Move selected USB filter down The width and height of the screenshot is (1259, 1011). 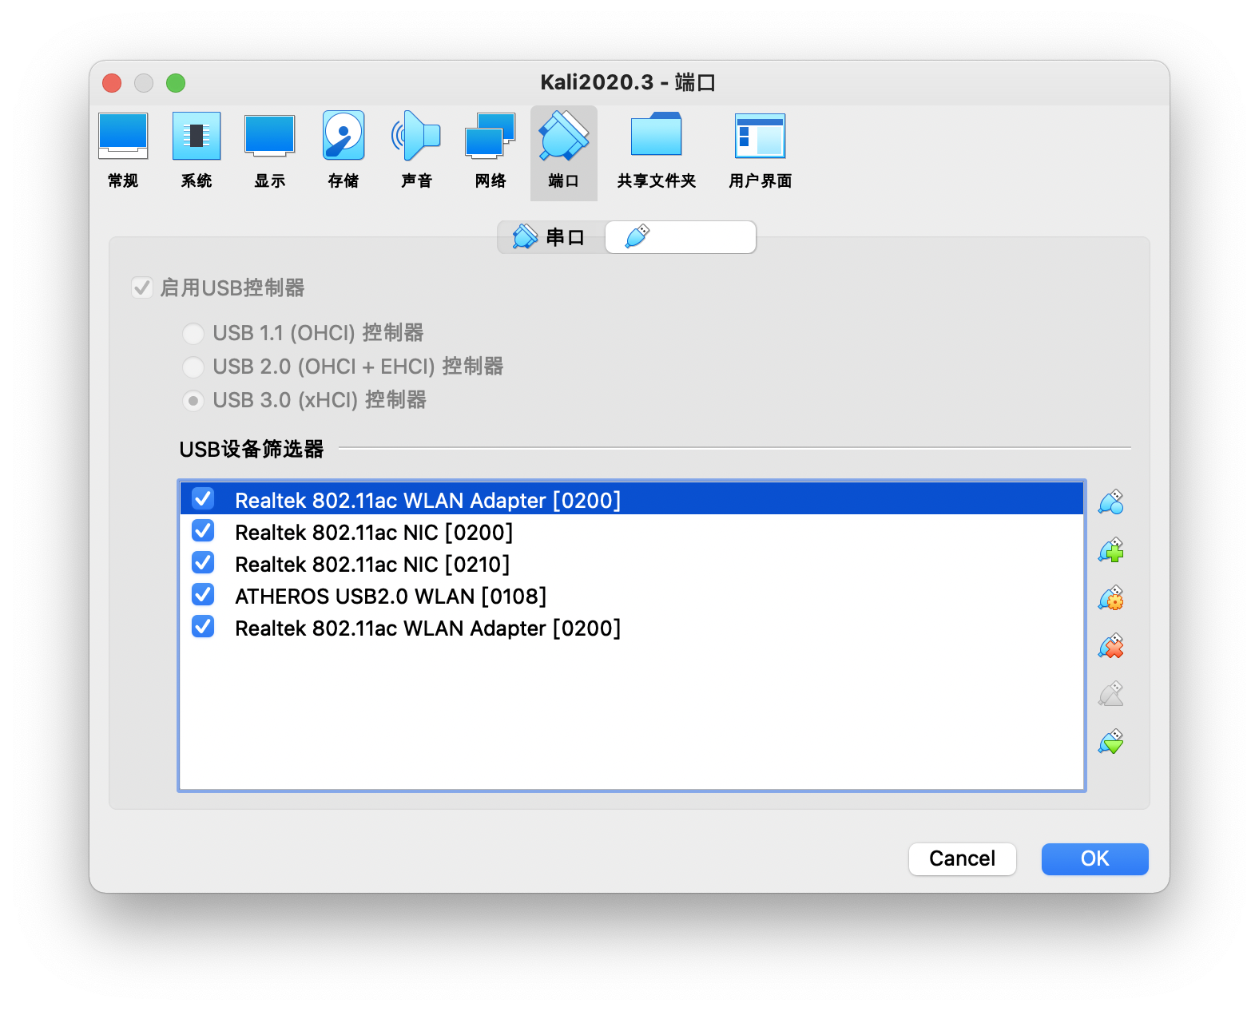tap(1110, 742)
